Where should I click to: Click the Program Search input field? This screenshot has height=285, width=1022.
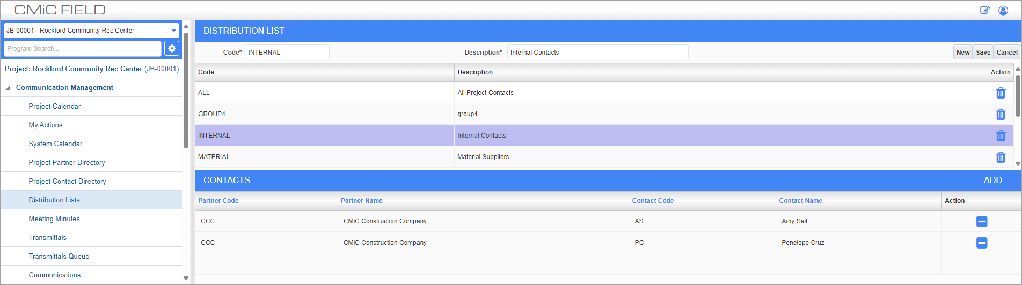(x=83, y=48)
